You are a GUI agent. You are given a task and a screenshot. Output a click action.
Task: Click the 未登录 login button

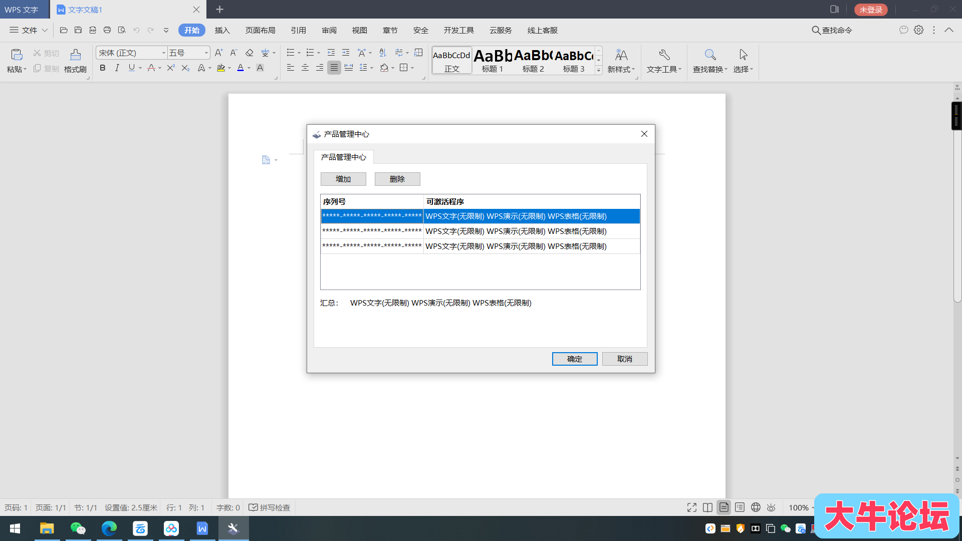(871, 10)
